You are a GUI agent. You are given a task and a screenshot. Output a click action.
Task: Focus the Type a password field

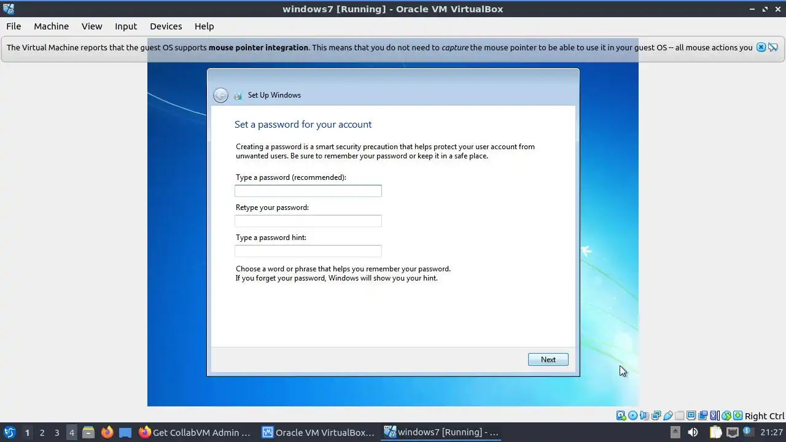click(308, 191)
